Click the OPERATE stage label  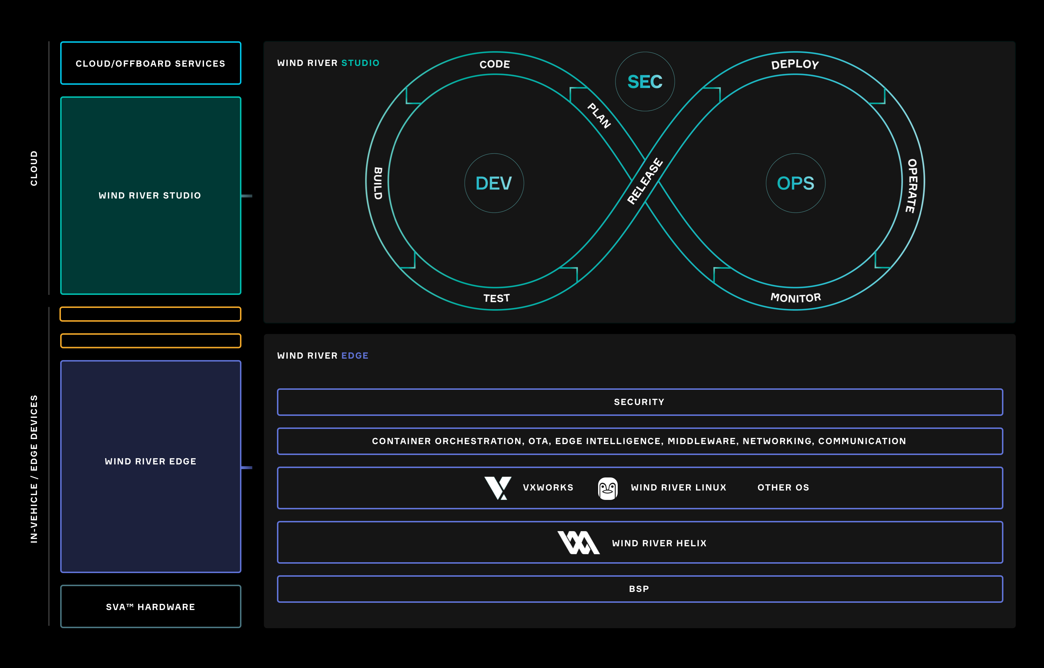(912, 185)
